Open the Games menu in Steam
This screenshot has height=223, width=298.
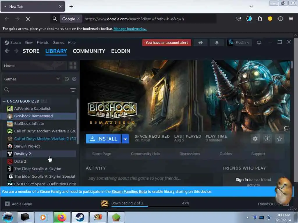(x=58, y=42)
